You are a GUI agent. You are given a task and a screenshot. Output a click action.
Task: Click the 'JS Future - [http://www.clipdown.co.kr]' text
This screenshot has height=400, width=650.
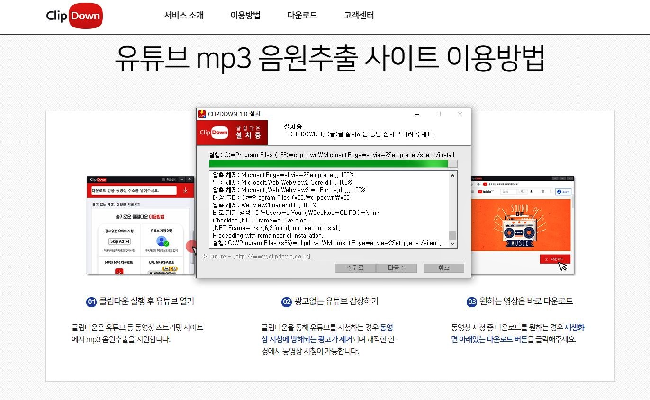tap(255, 257)
